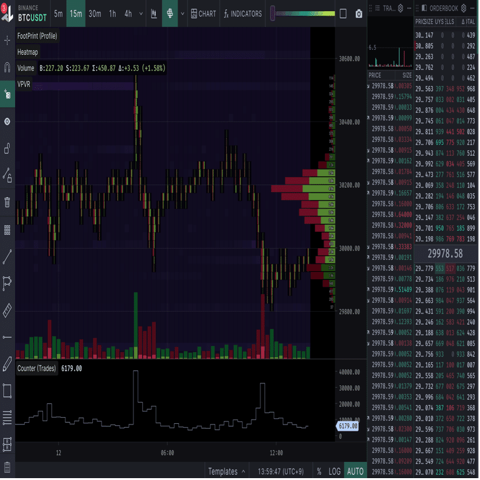Click the clock showing 13:59:47 (UTC+9)

[281, 471]
